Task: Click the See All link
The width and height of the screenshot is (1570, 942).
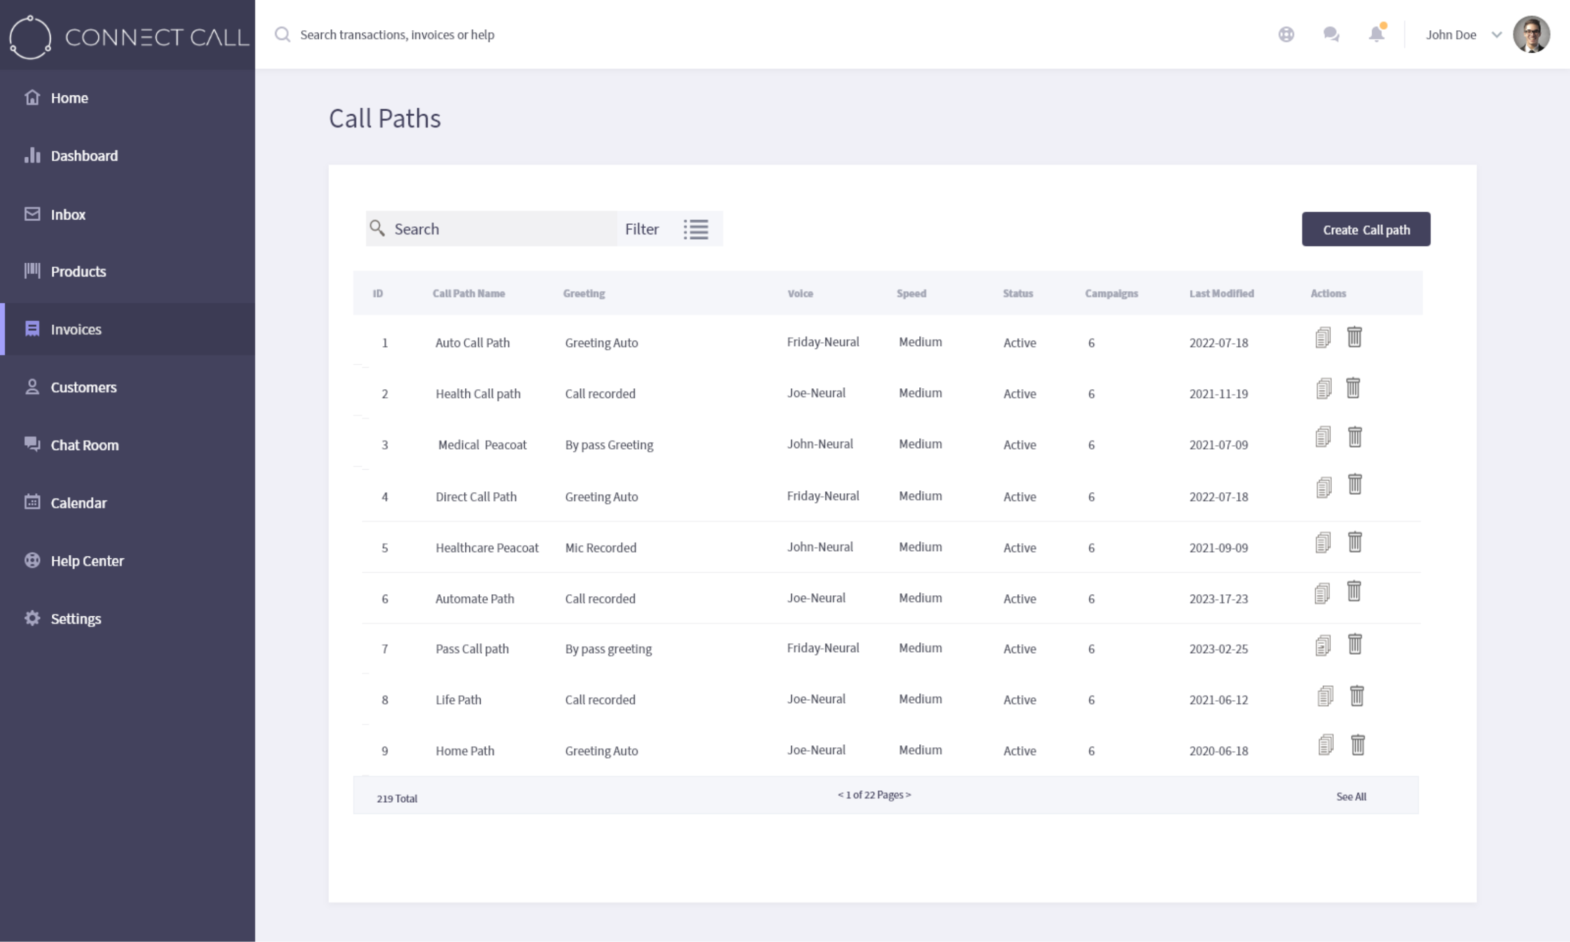Action: click(1351, 797)
